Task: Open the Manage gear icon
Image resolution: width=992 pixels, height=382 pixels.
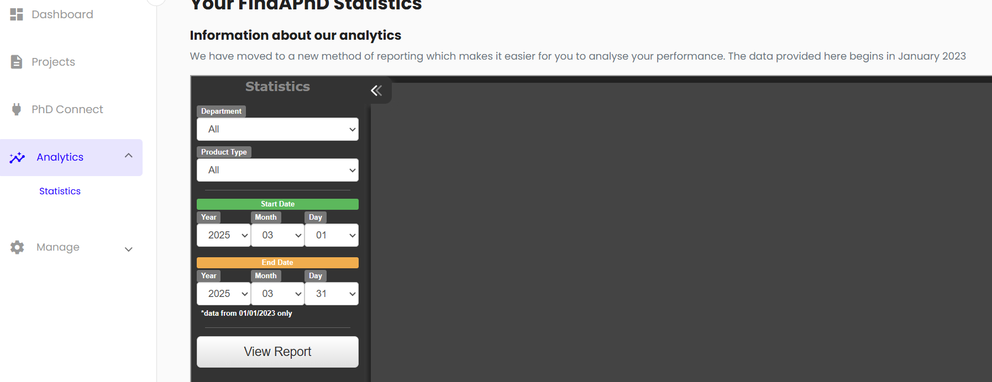Action: pyautogui.click(x=17, y=247)
